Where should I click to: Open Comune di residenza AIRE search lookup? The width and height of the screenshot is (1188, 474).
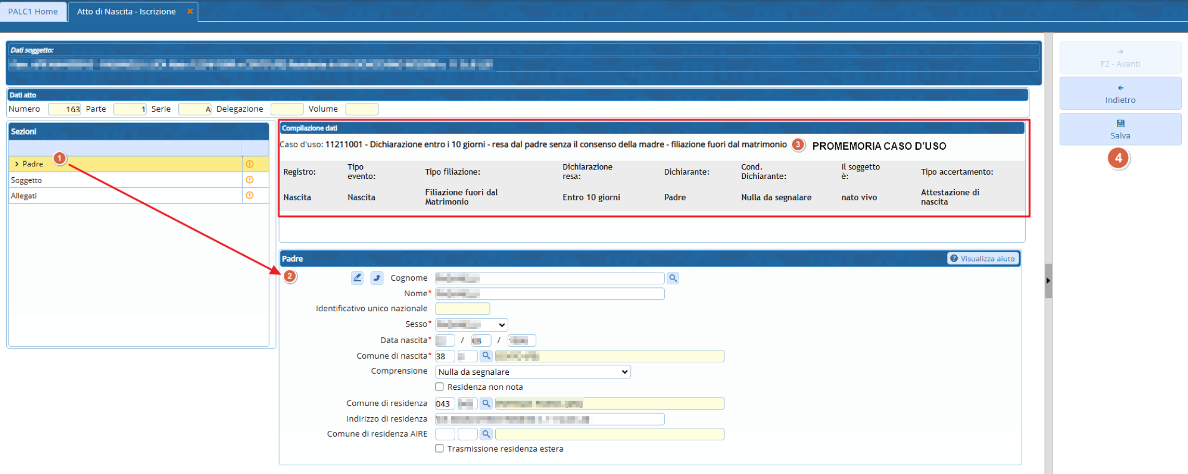486,434
